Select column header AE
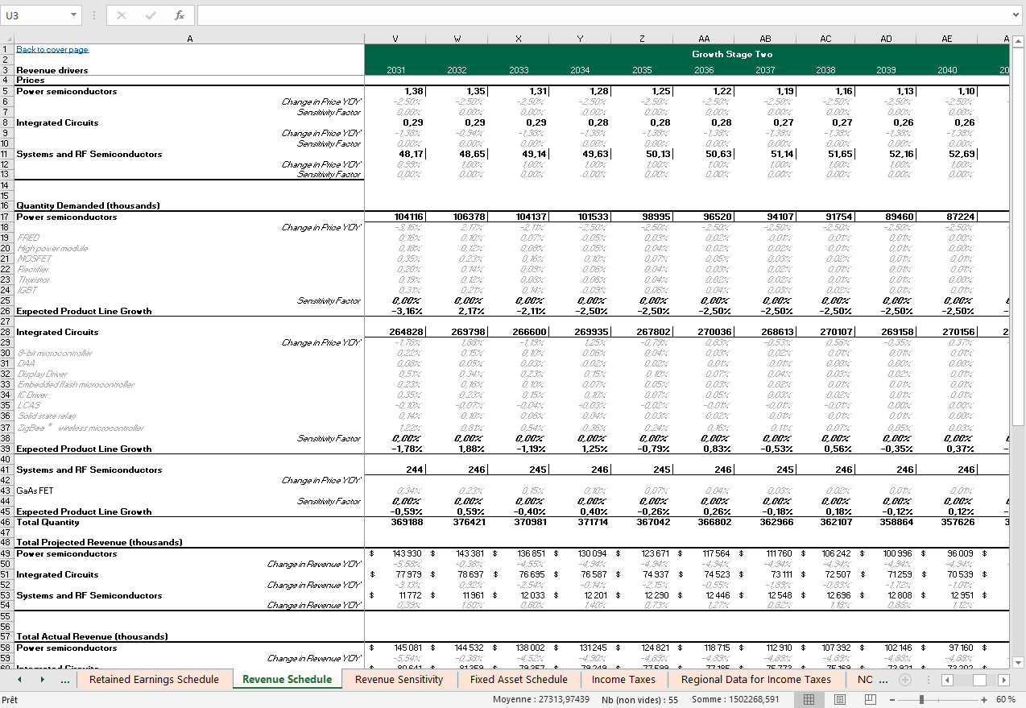1026x708 pixels. coord(947,39)
